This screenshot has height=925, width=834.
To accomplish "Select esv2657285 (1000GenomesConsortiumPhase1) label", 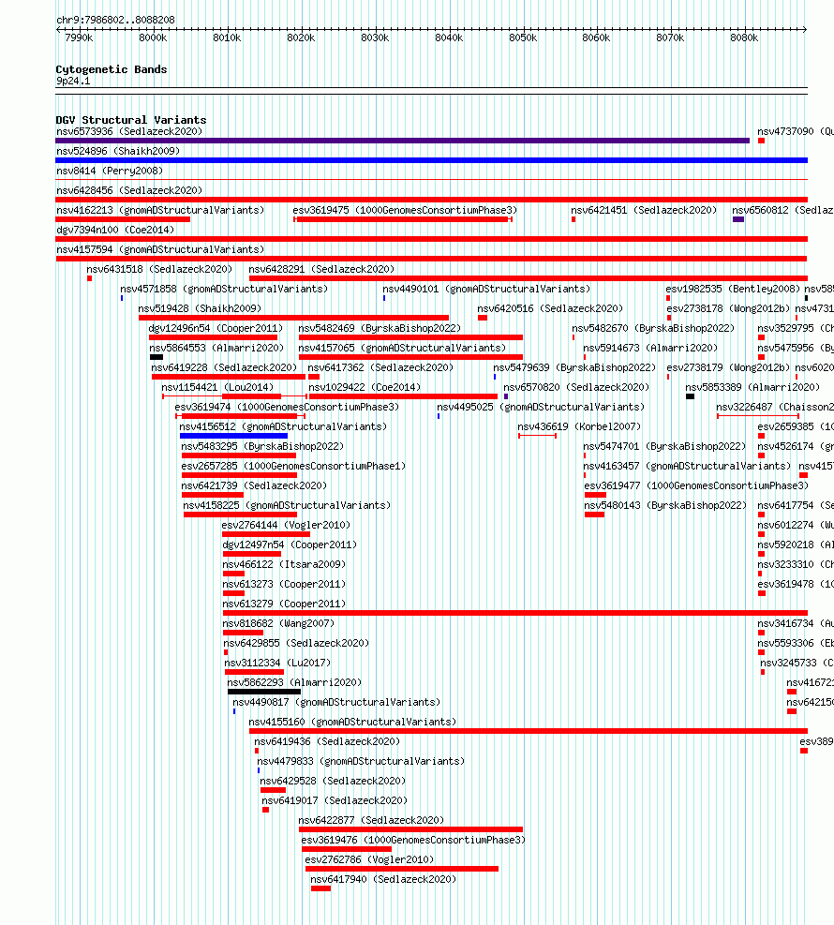I will (293, 466).
